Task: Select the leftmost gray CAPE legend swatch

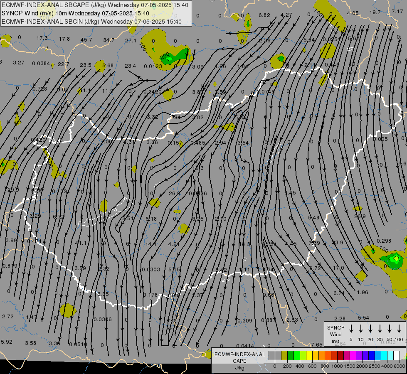Action: pyautogui.click(x=272, y=355)
